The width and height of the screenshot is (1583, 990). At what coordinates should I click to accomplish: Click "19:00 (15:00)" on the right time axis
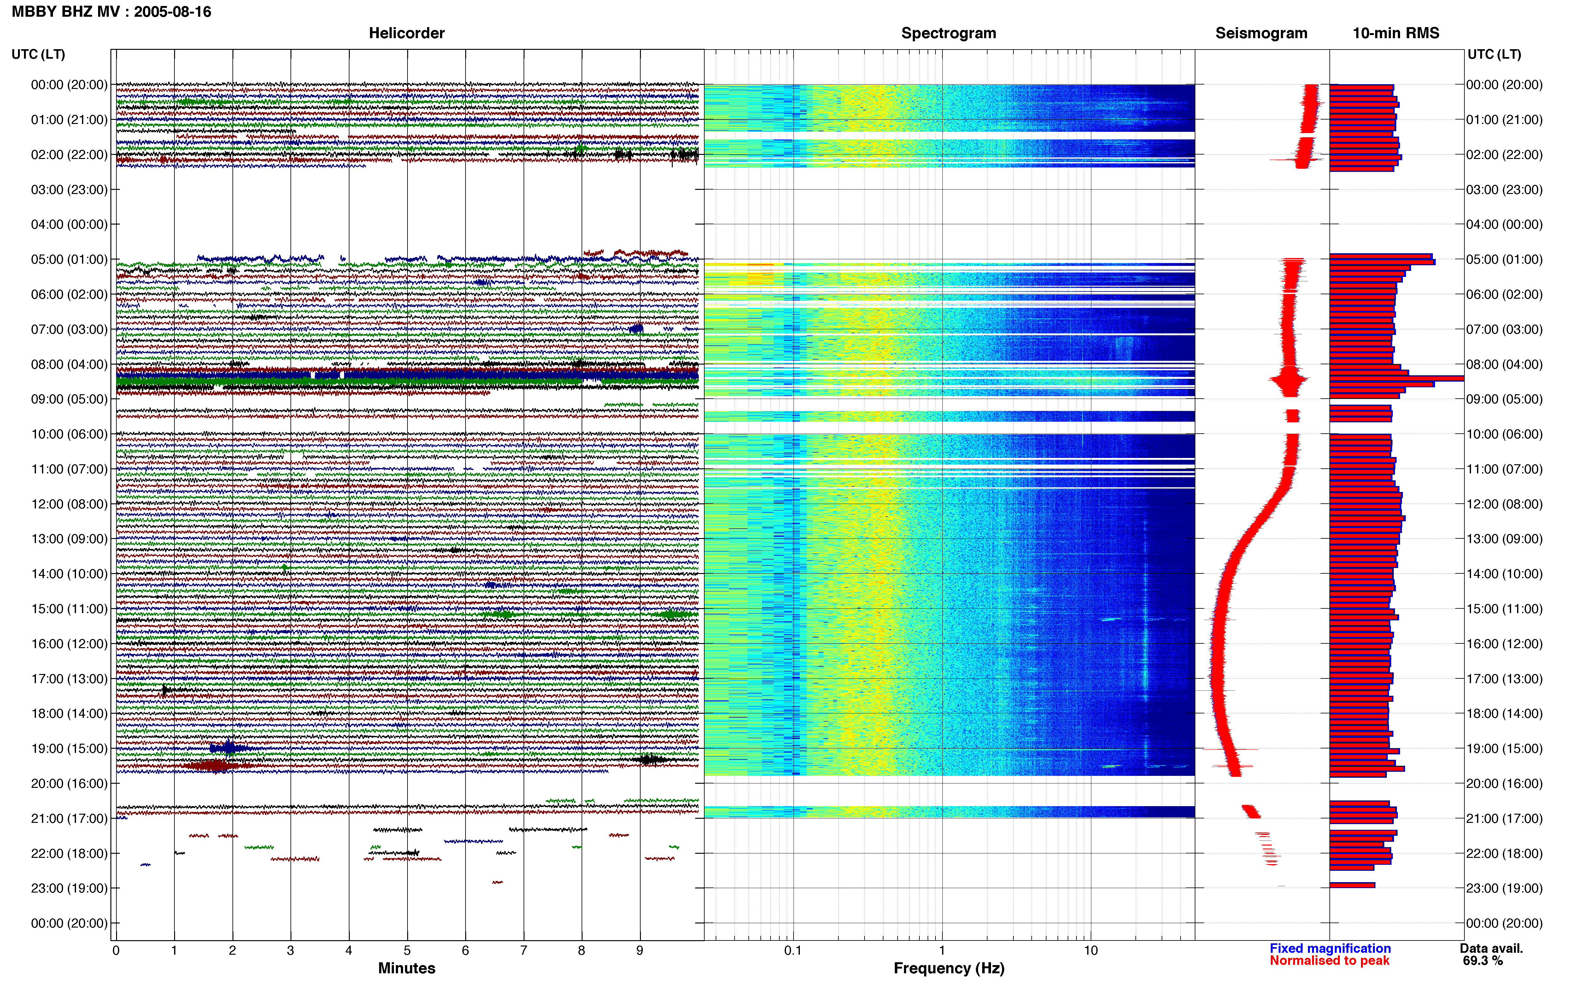1504,748
